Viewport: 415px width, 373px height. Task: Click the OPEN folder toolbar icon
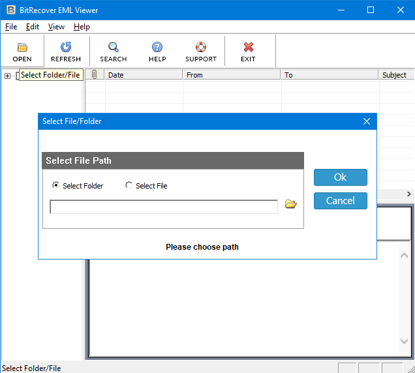[x=22, y=48]
